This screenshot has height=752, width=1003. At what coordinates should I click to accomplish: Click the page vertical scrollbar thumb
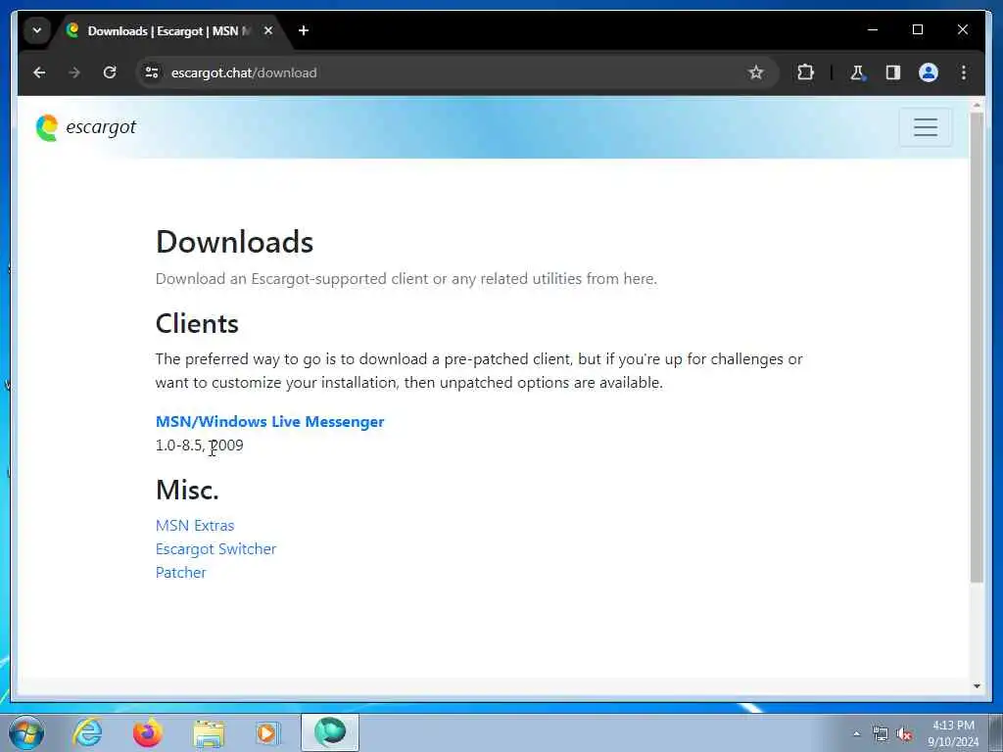click(x=977, y=348)
